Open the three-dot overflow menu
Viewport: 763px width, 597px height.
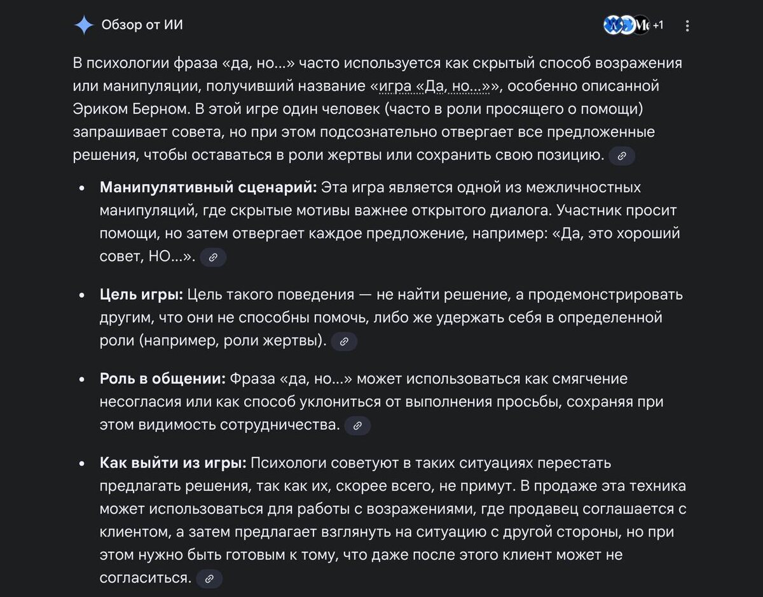(x=687, y=25)
